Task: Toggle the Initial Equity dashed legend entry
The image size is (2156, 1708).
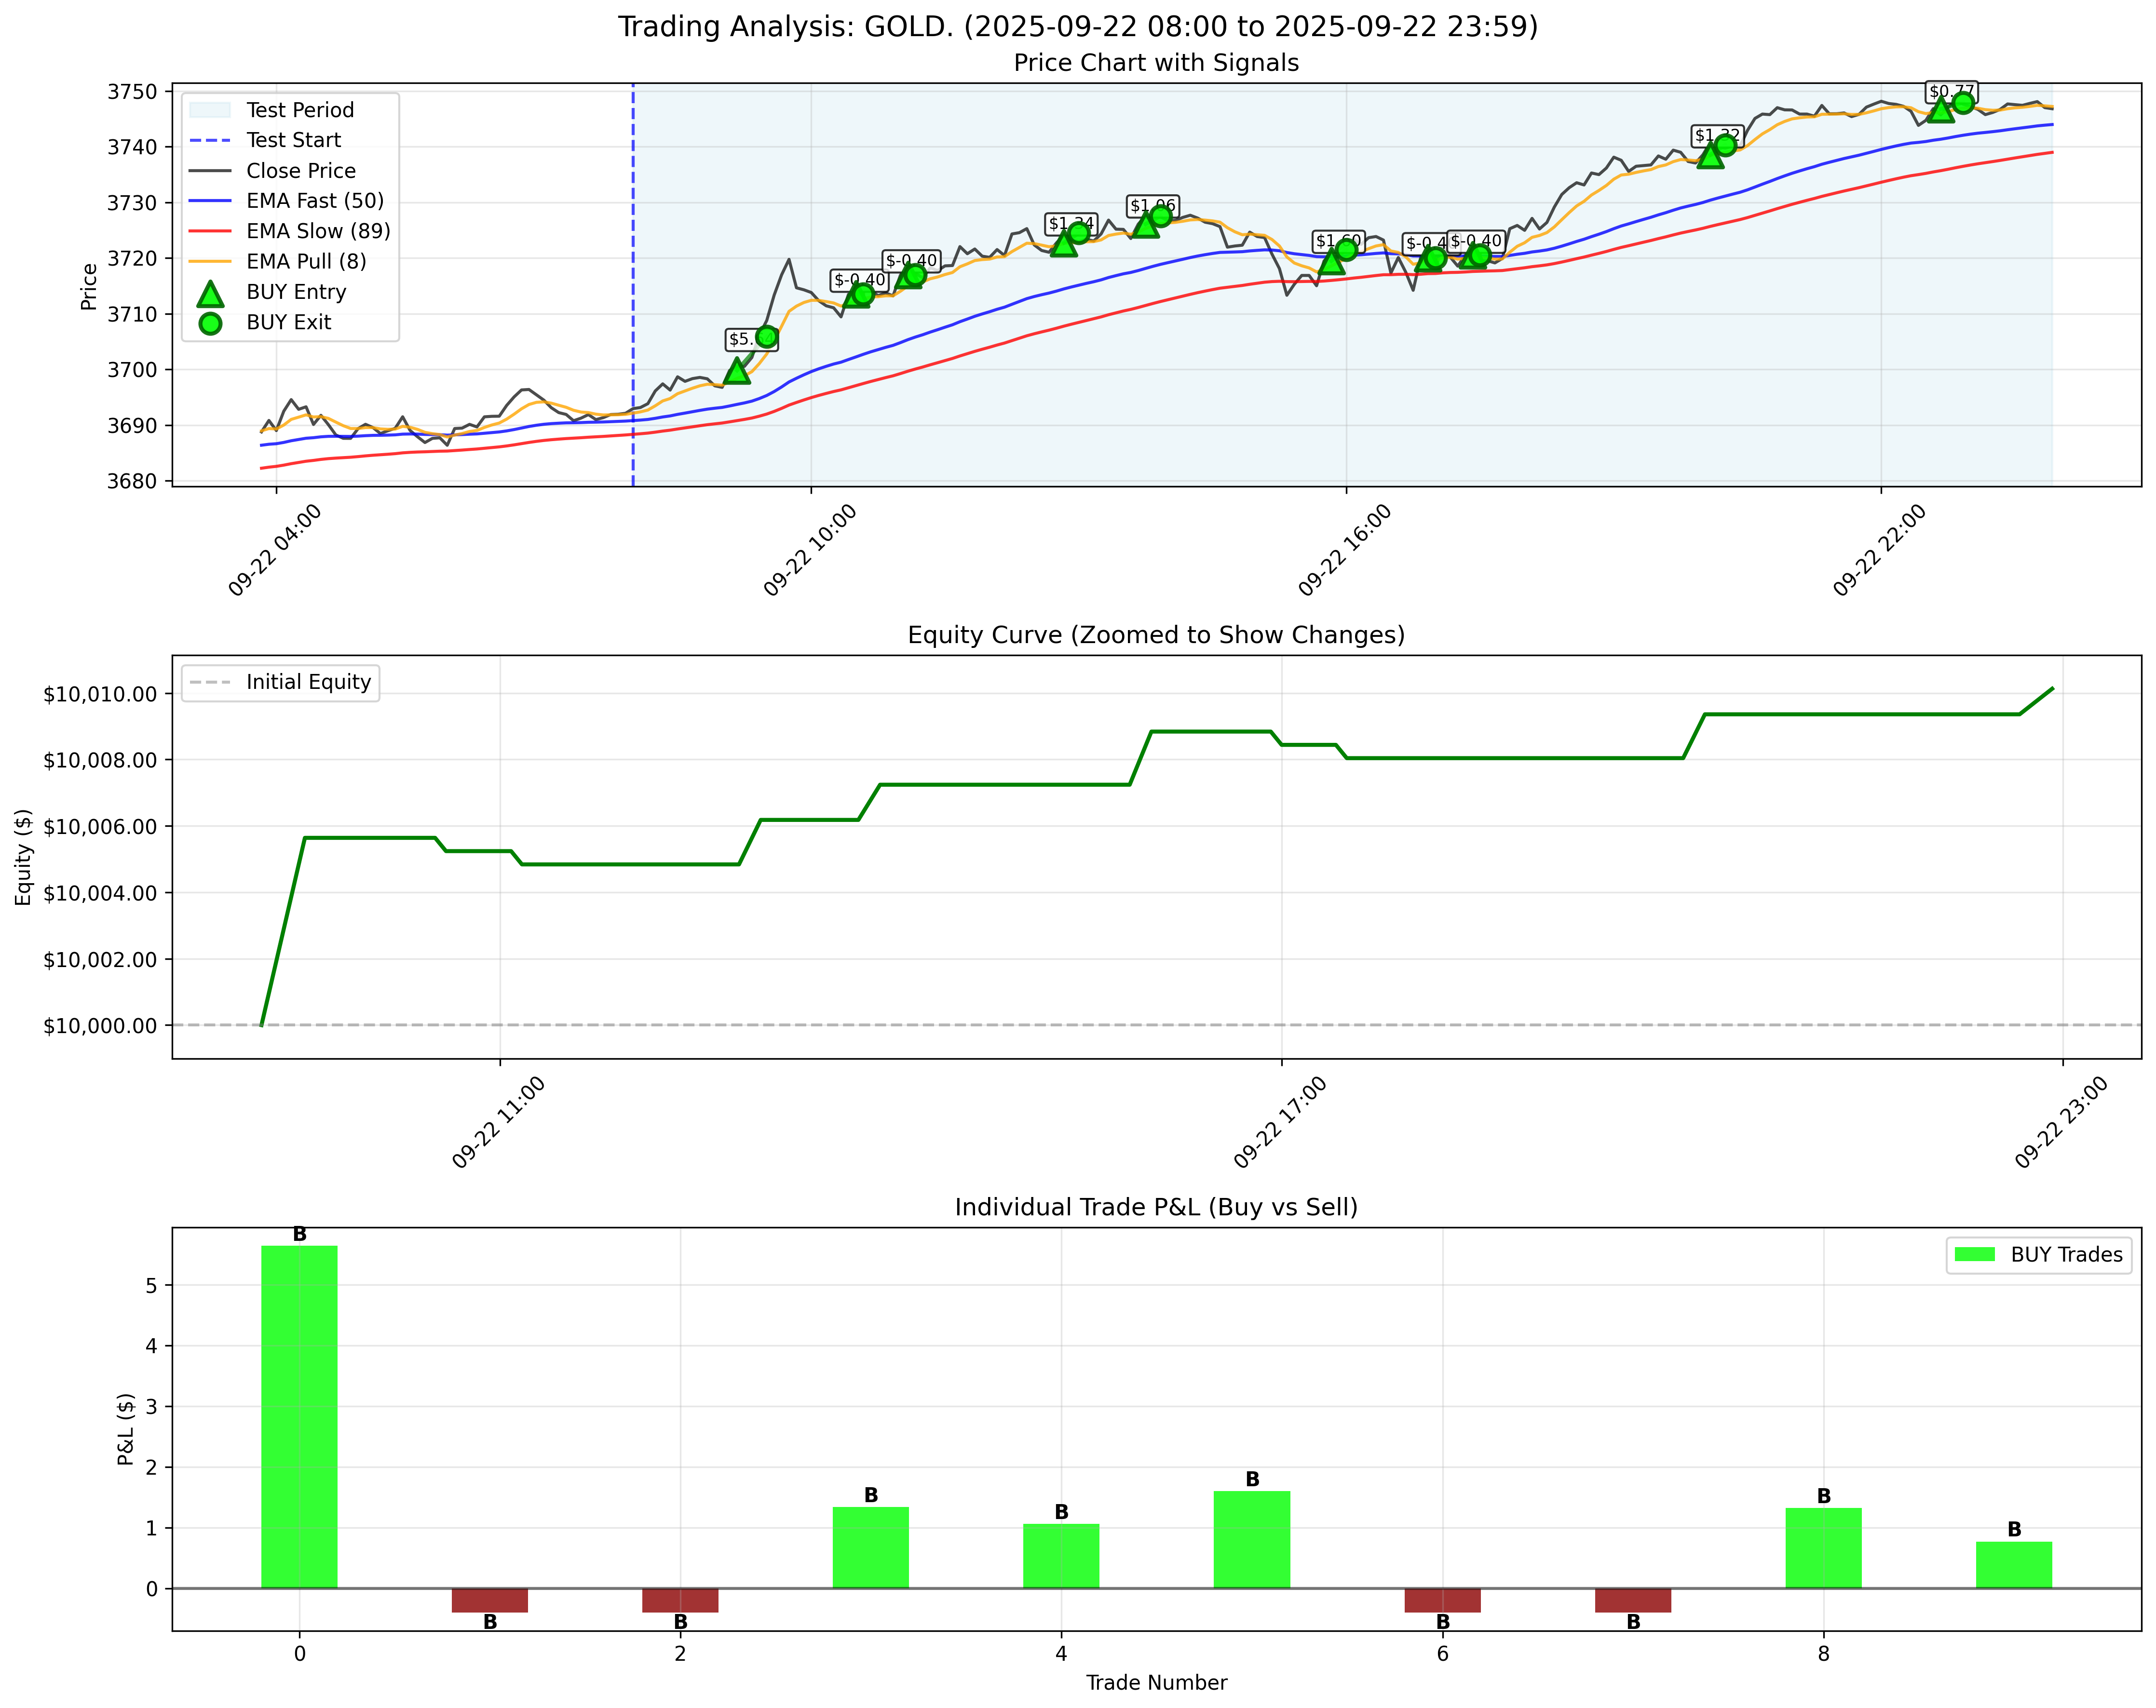Action: coord(282,683)
